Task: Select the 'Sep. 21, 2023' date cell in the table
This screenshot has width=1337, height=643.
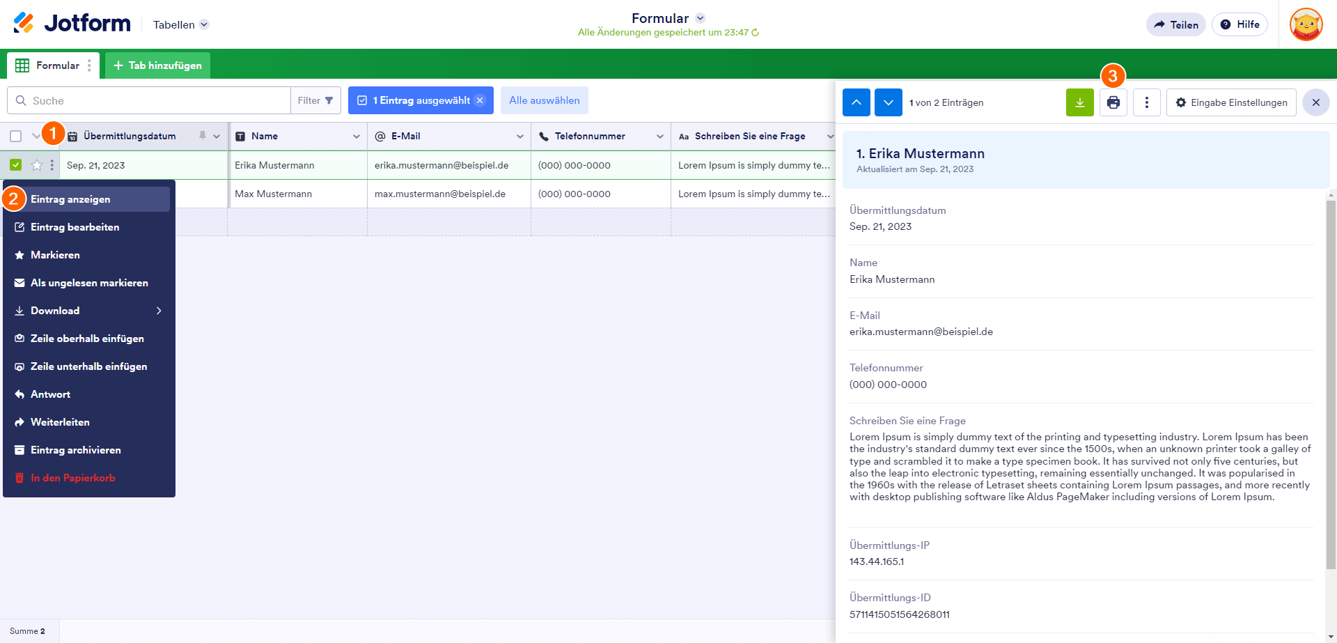Action: coord(144,165)
